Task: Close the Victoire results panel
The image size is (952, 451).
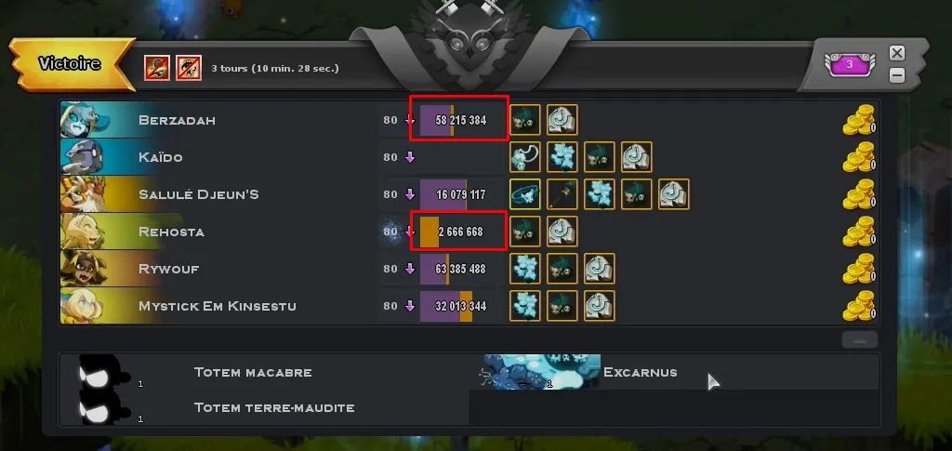Action: coord(897,53)
